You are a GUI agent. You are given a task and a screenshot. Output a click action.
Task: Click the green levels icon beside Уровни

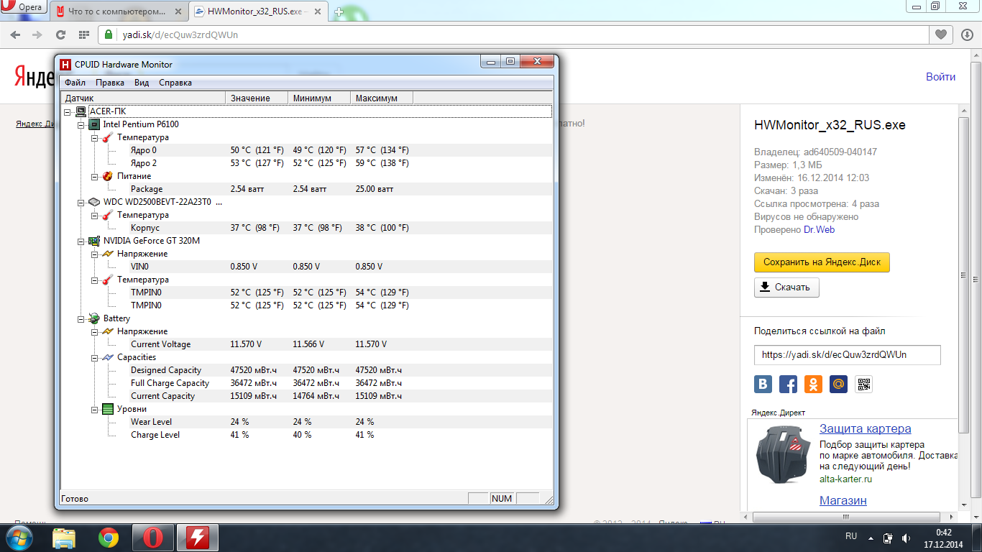coord(108,409)
